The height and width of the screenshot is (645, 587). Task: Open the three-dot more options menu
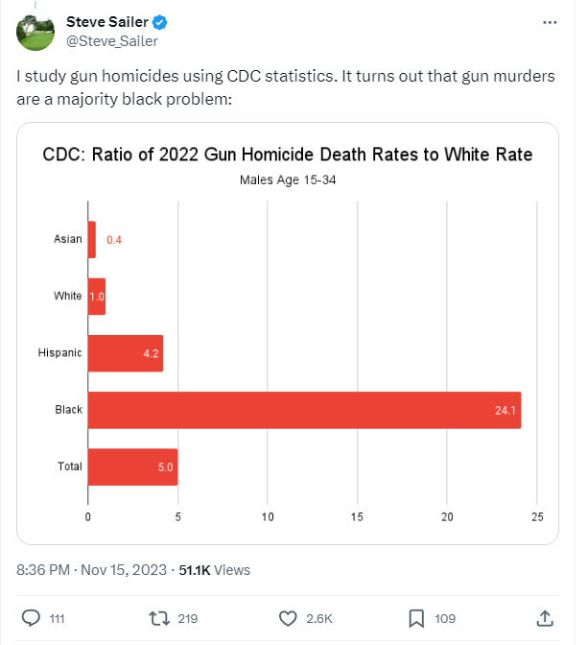point(550,23)
